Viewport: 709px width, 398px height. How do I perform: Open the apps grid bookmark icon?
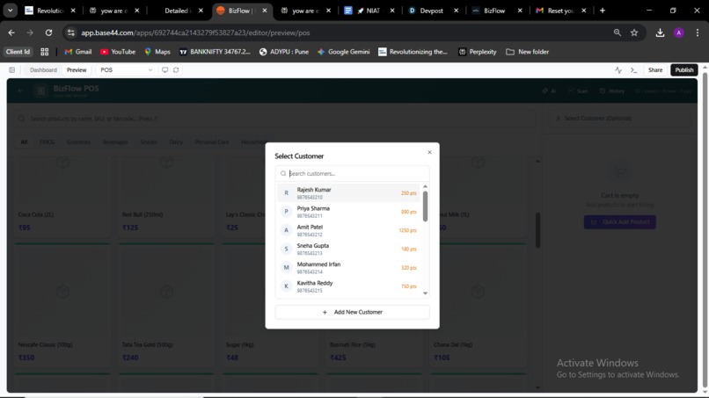(x=44, y=52)
